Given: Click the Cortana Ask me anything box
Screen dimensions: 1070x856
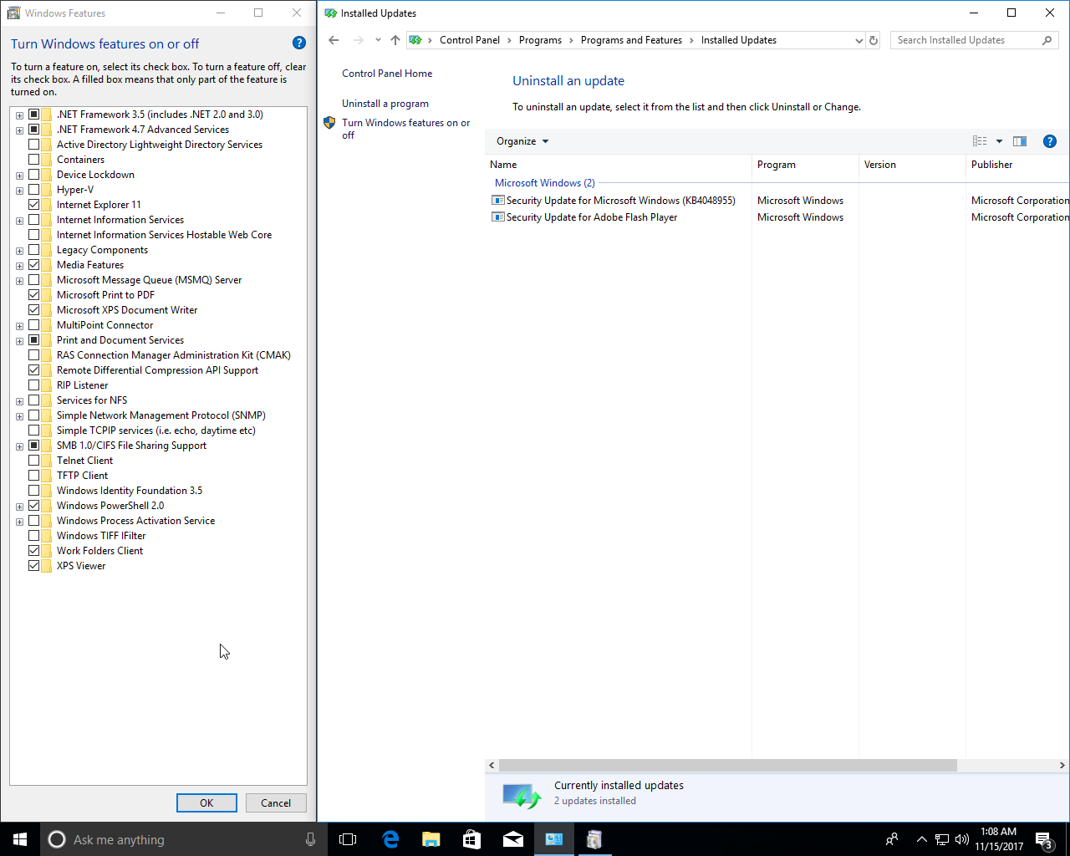Looking at the screenshot, I should pos(184,839).
